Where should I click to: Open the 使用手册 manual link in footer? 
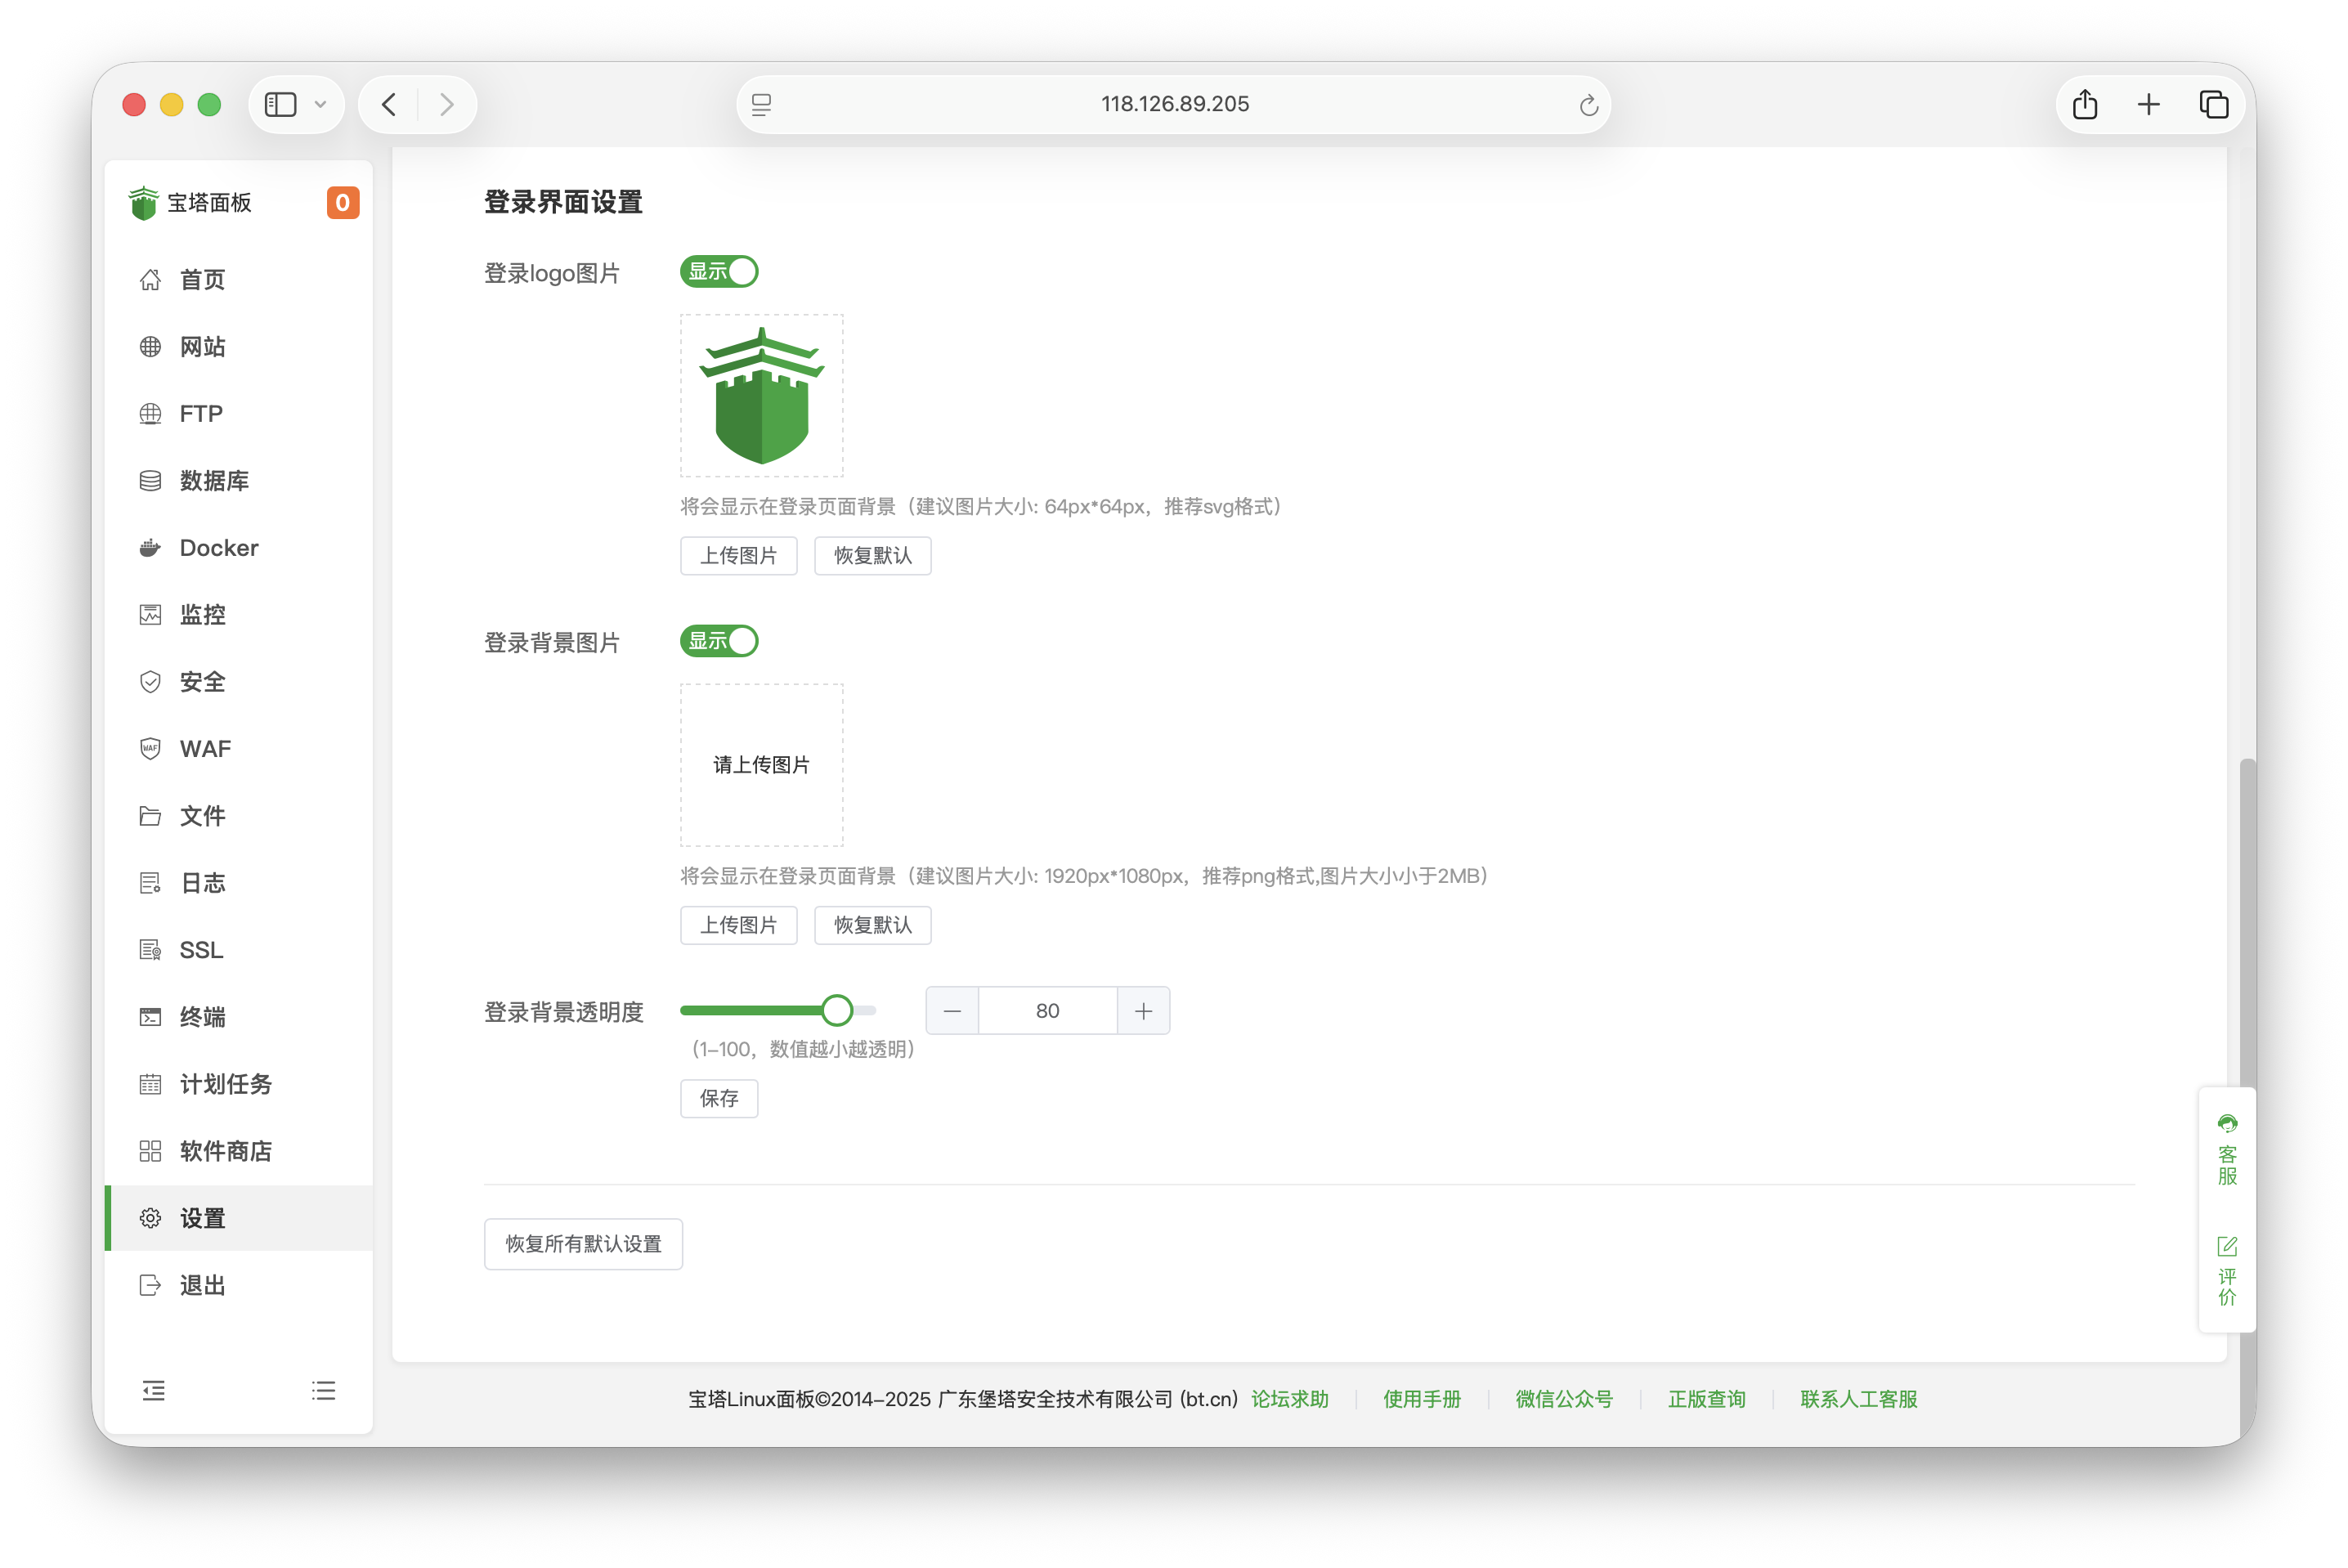(x=1422, y=1399)
